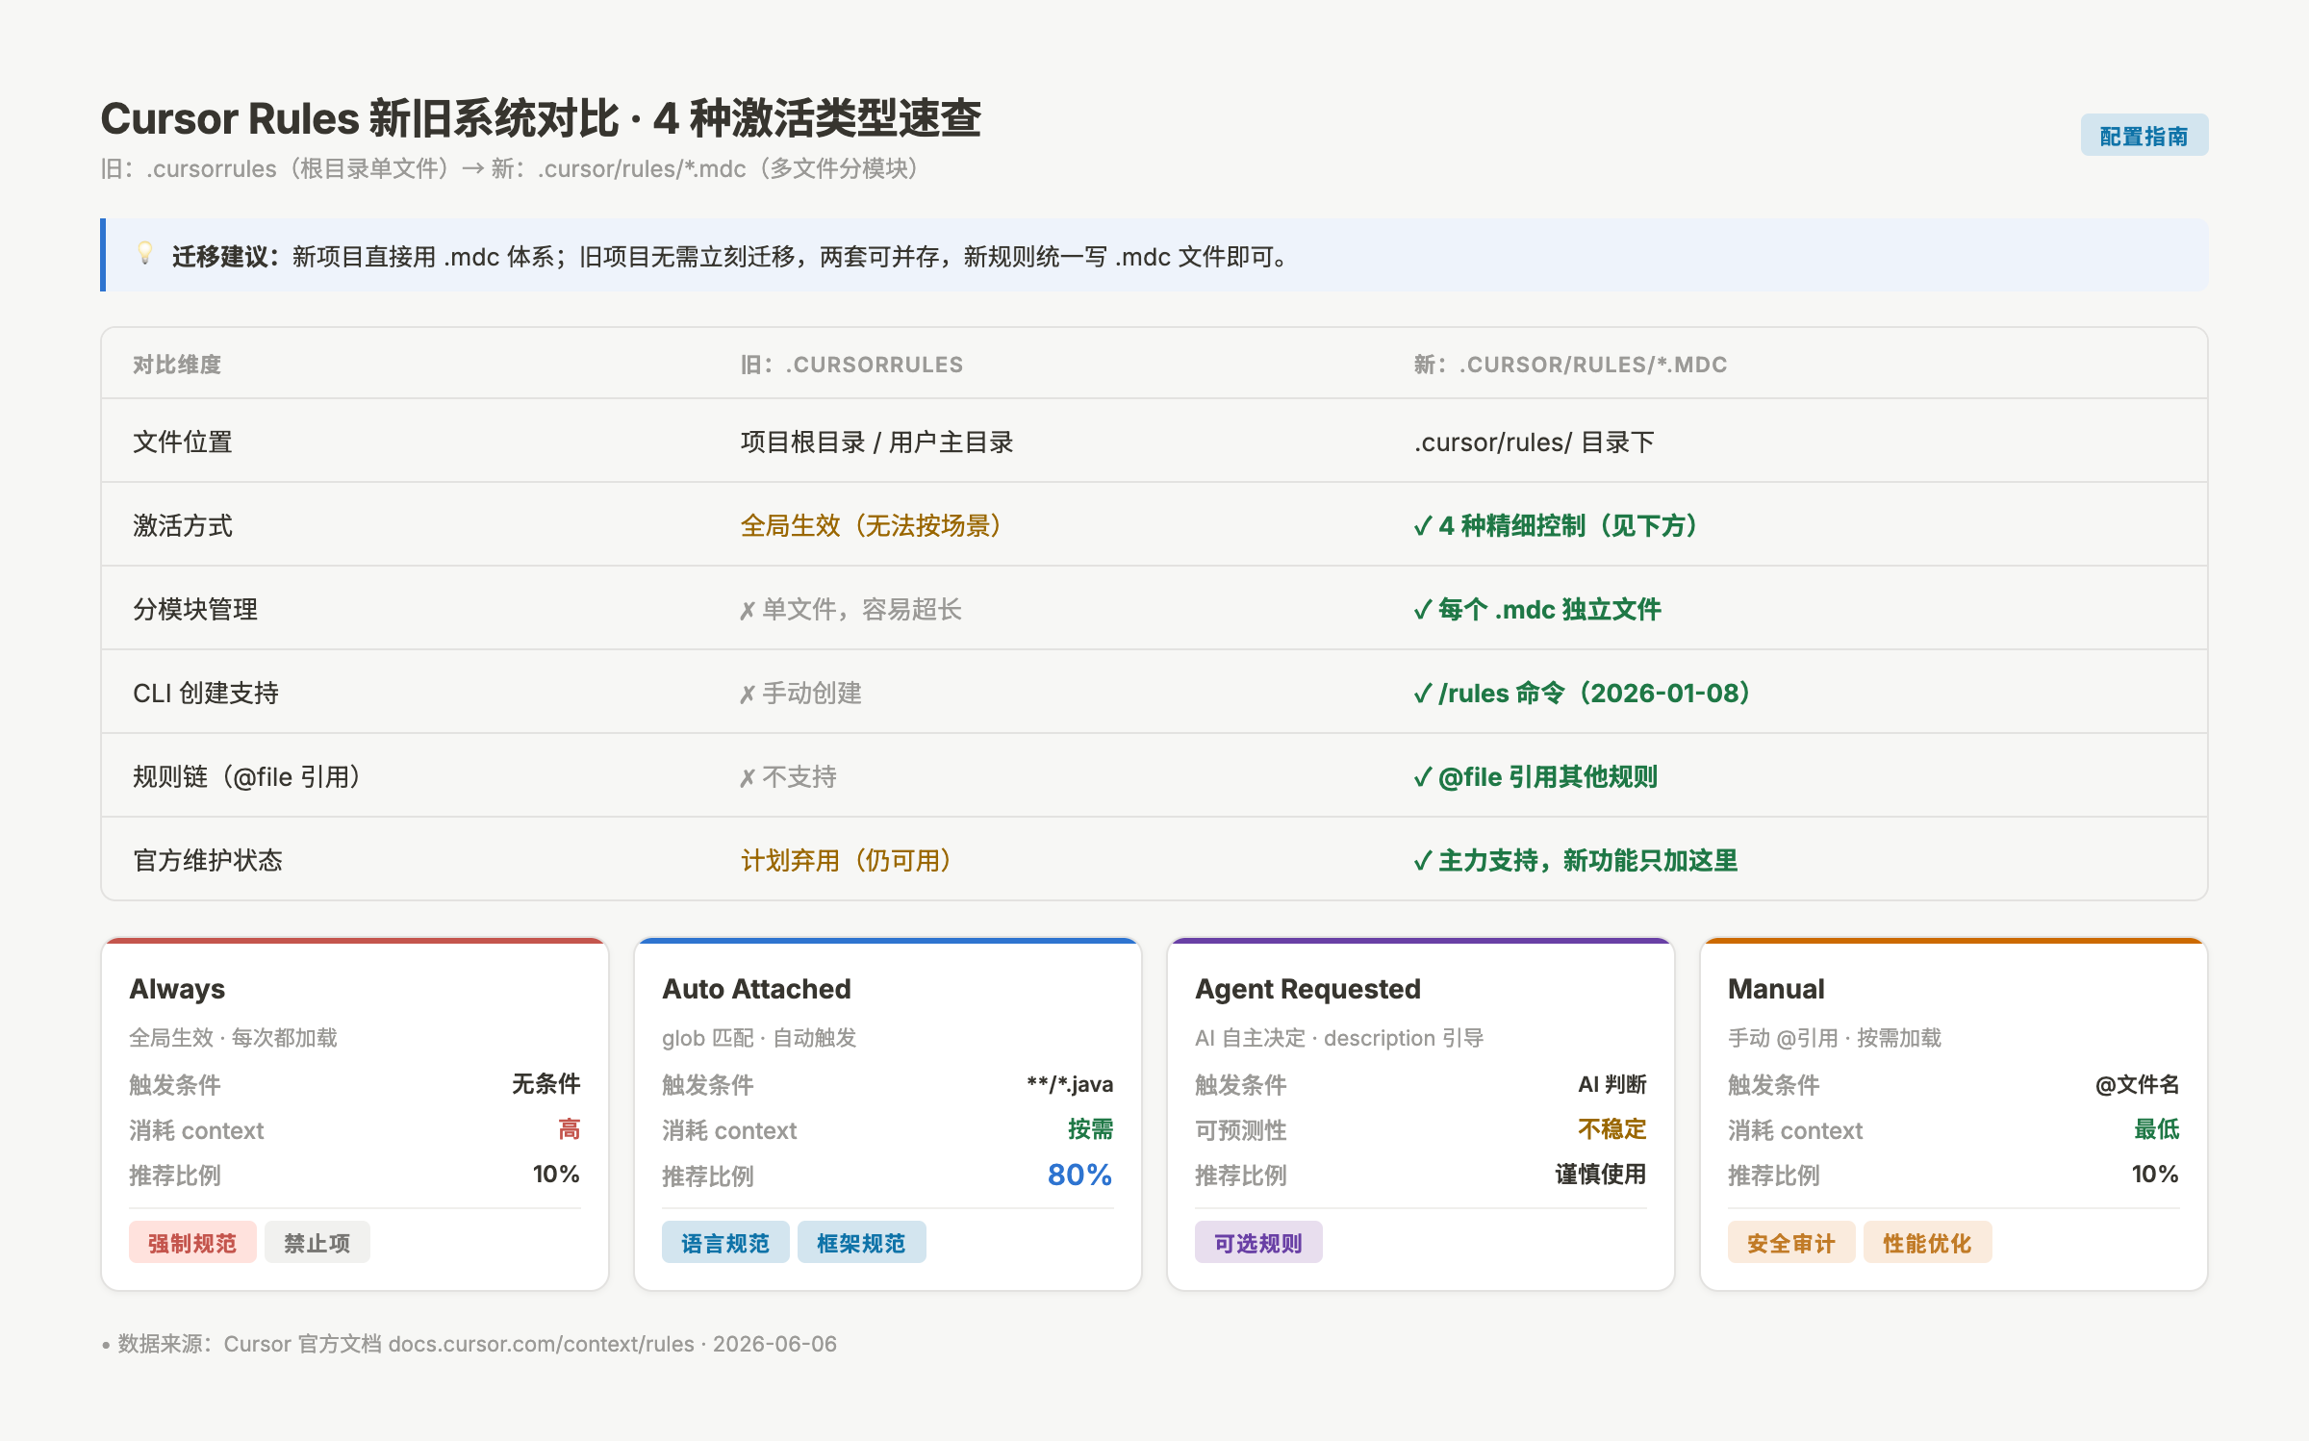Click the 可选规则 tag
Screen dimensions: 2309x1441
click(1258, 1243)
